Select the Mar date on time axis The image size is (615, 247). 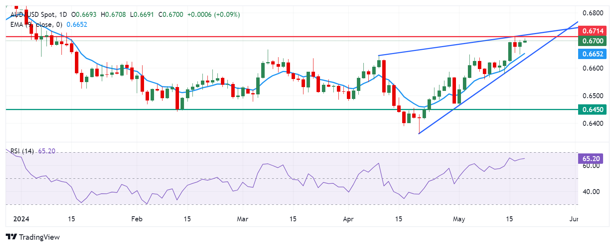(x=242, y=219)
